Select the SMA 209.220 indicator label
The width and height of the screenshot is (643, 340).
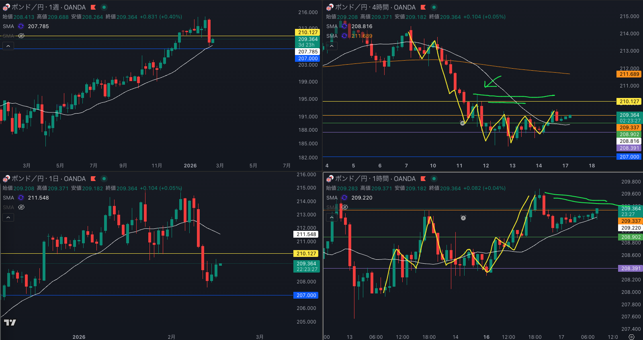pyautogui.click(x=332, y=198)
